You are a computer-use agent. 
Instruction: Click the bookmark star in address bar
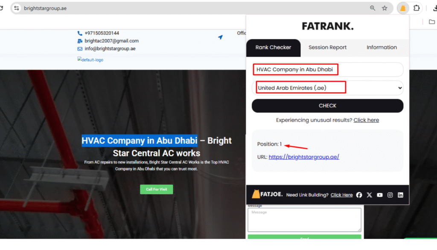point(385,8)
